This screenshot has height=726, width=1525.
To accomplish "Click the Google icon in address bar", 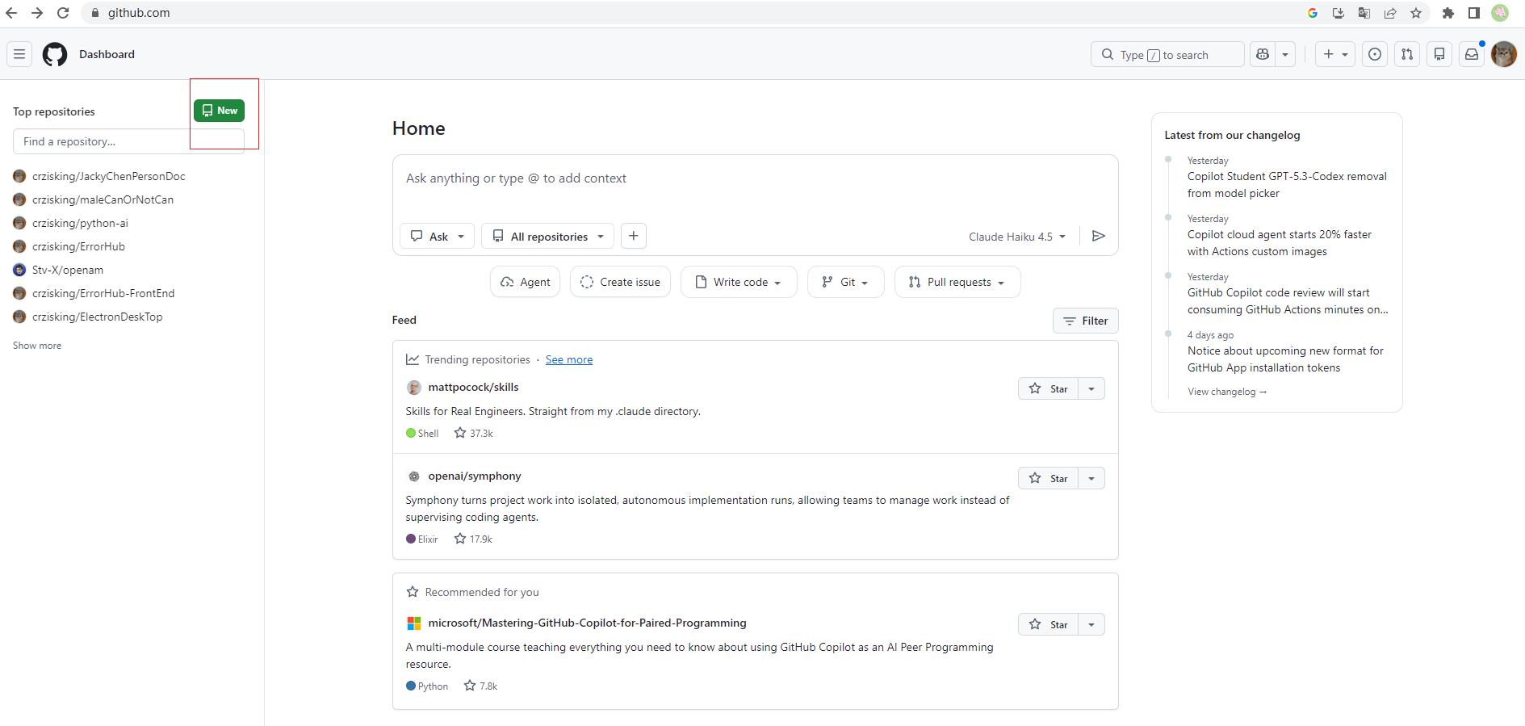I will (x=1313, y=13).
